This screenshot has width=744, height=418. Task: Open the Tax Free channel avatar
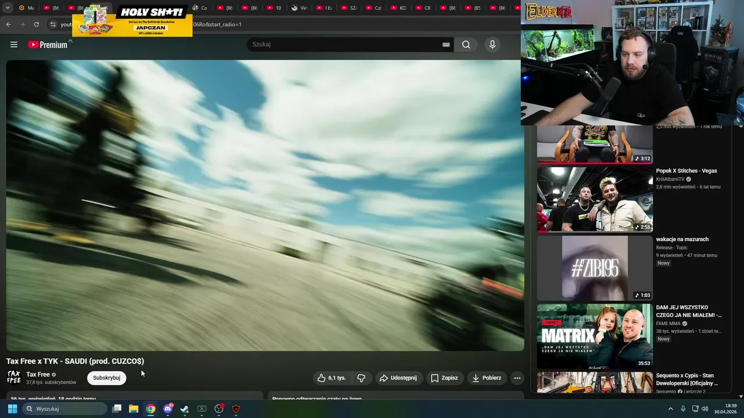coord(13,377)
